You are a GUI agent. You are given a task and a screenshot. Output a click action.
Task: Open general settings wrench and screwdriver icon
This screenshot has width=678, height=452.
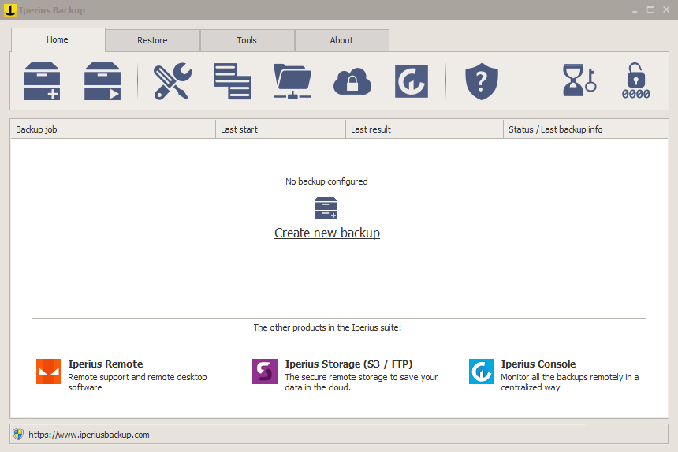[x=173, y=81]
